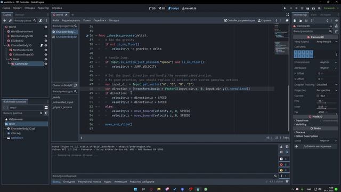Image resolution: width=341 pixels, height=192 pixels.
Task: Switch to the 3D workspace
Action: [x=162, y=9]
